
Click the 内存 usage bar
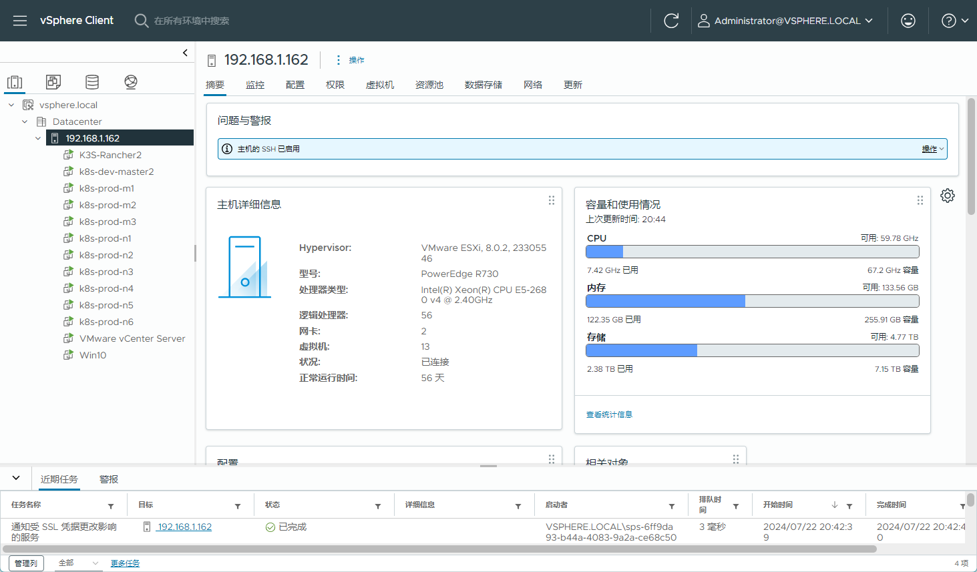point(752,301)
